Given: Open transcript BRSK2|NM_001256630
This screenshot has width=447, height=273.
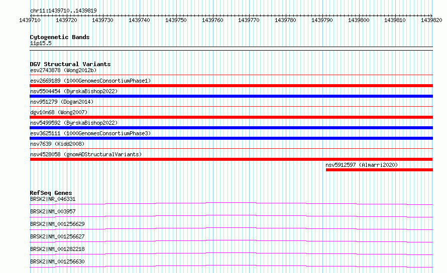Looking at the screenshot, I should (57, 261).
